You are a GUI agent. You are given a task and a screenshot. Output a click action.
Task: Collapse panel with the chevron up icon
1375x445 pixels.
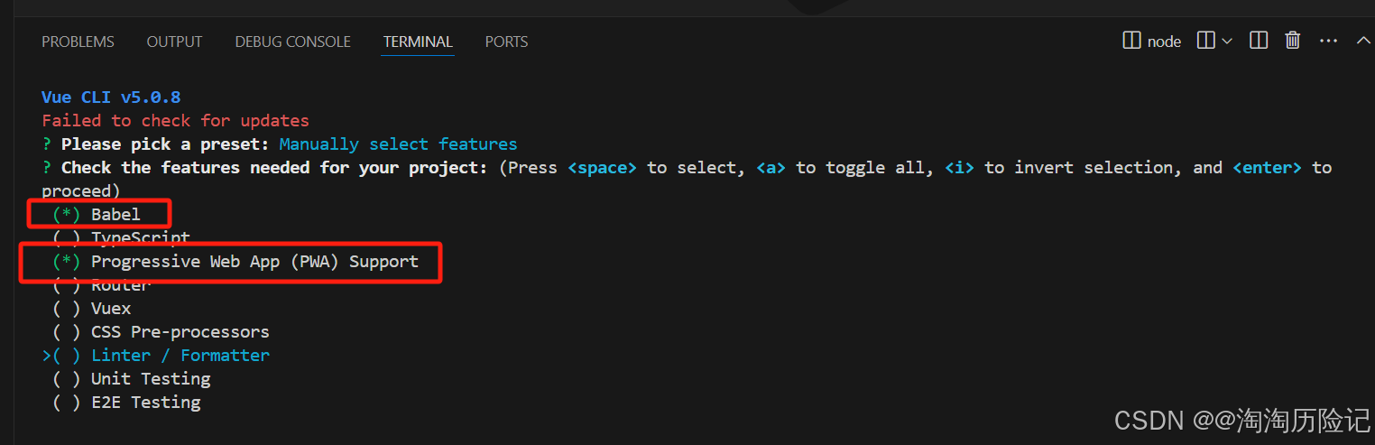coord(1363,41)
